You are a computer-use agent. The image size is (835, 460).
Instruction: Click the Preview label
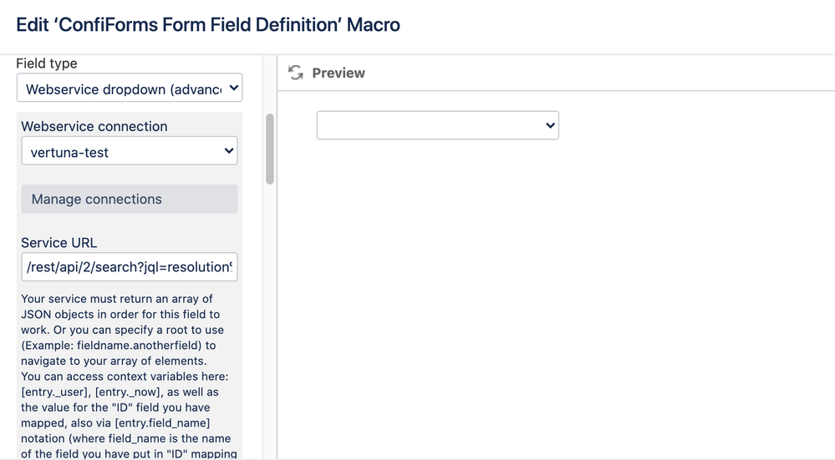tap(339, 73)
